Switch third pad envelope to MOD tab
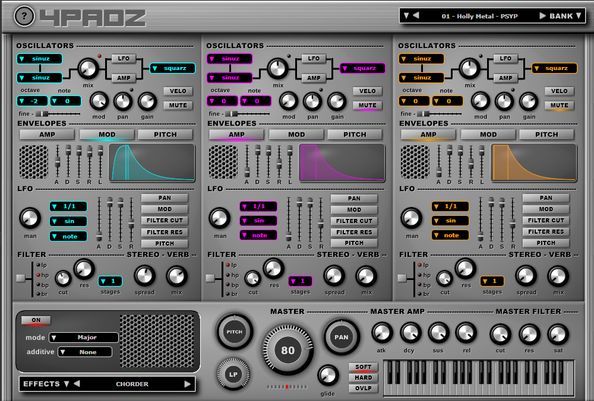This screenshot has height=401, width=594. pyautogui.click(x=488, y=134)
